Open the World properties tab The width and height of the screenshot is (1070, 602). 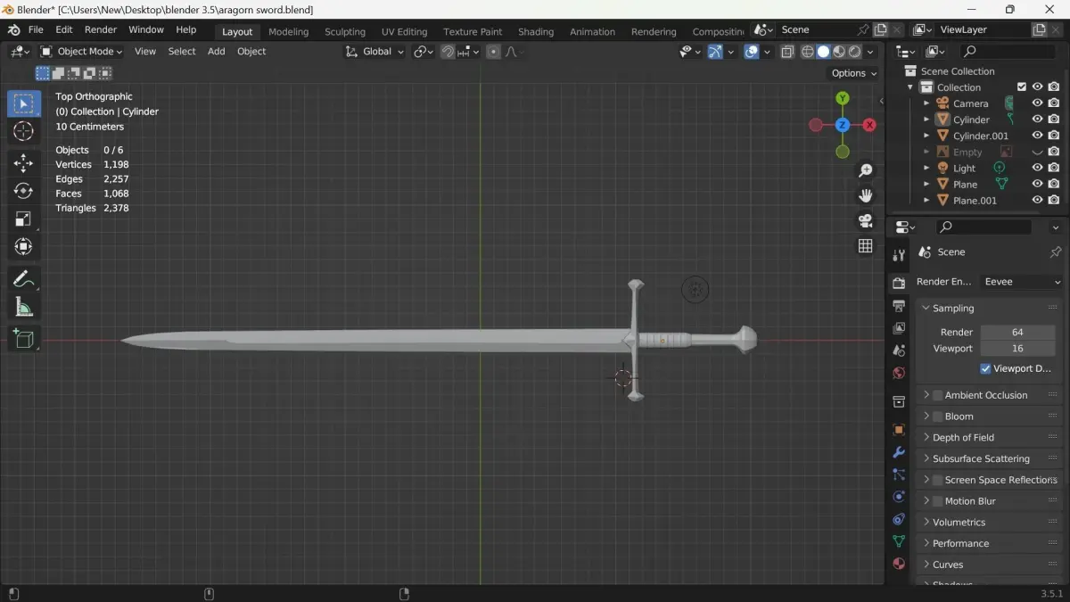click(x=899, y=373)
